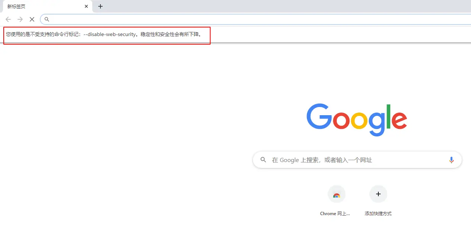Click the plus icon to add a shortcut
The image size is (471, 230).
point(378,194)
